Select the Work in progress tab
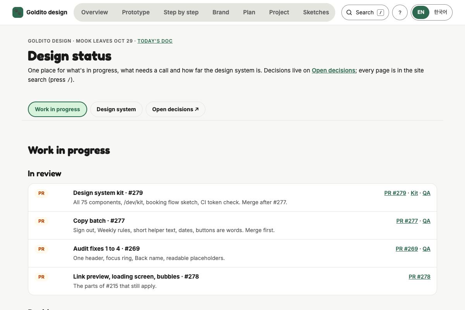Image resolution: width=465 pixels, height=310 pixels. pyautogui.click(x=57, y=109)
